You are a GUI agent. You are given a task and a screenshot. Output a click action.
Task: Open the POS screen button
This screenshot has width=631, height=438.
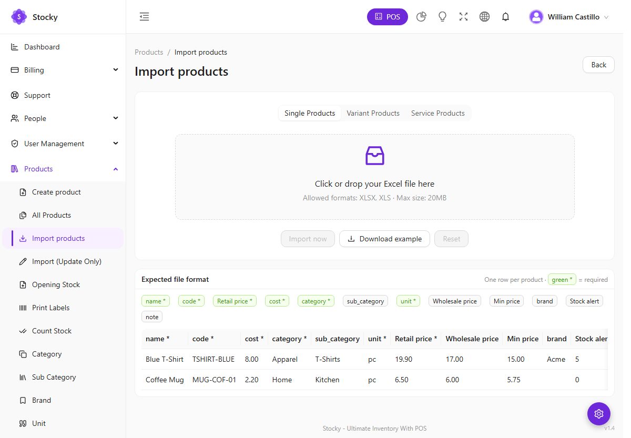coord(388,17)
